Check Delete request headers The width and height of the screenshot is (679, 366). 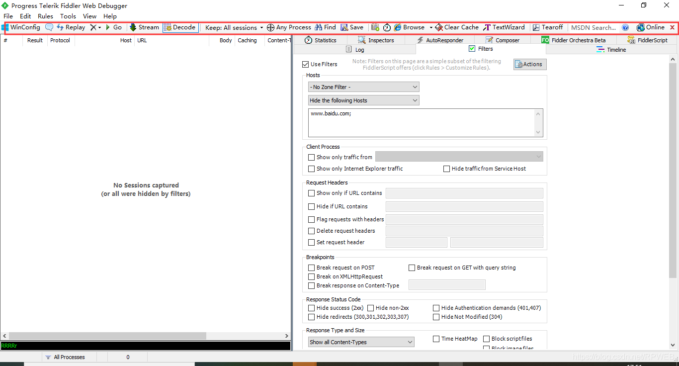coord(312,231)
